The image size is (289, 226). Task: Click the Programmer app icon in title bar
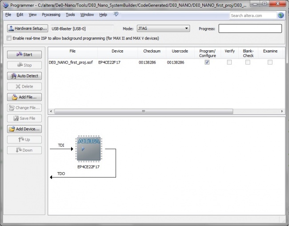5,5
